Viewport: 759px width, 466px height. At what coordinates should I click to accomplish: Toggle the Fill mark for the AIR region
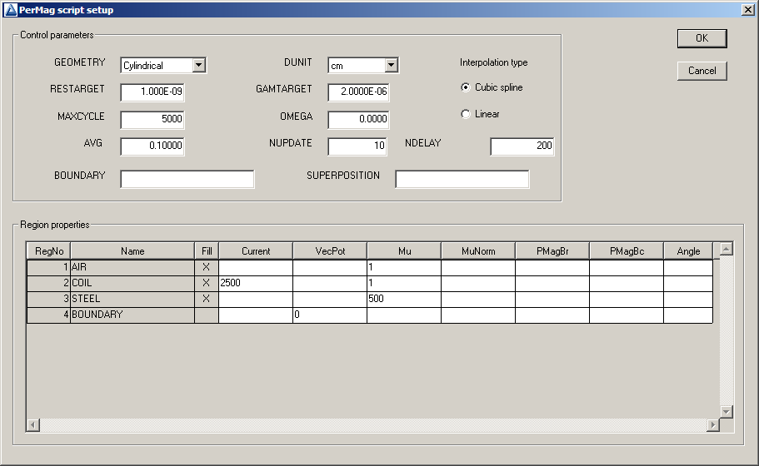tap(206, 267)
